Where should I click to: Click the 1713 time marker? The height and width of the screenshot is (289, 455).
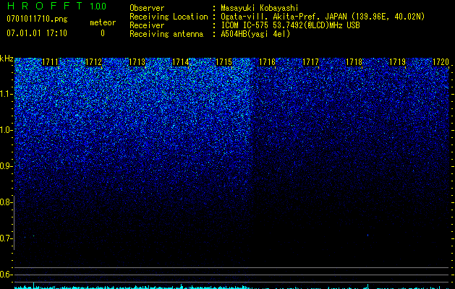click(x=137, y=62)
